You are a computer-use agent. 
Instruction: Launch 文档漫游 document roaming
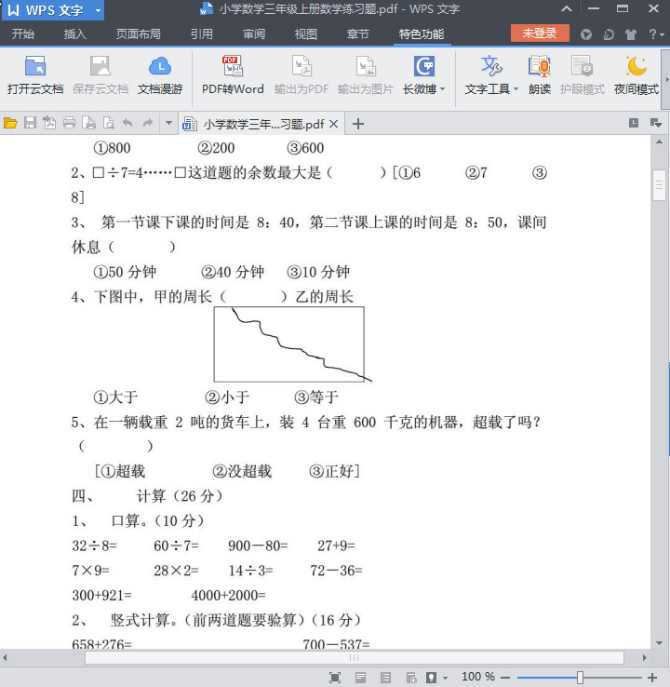click(x=160, y=74)
